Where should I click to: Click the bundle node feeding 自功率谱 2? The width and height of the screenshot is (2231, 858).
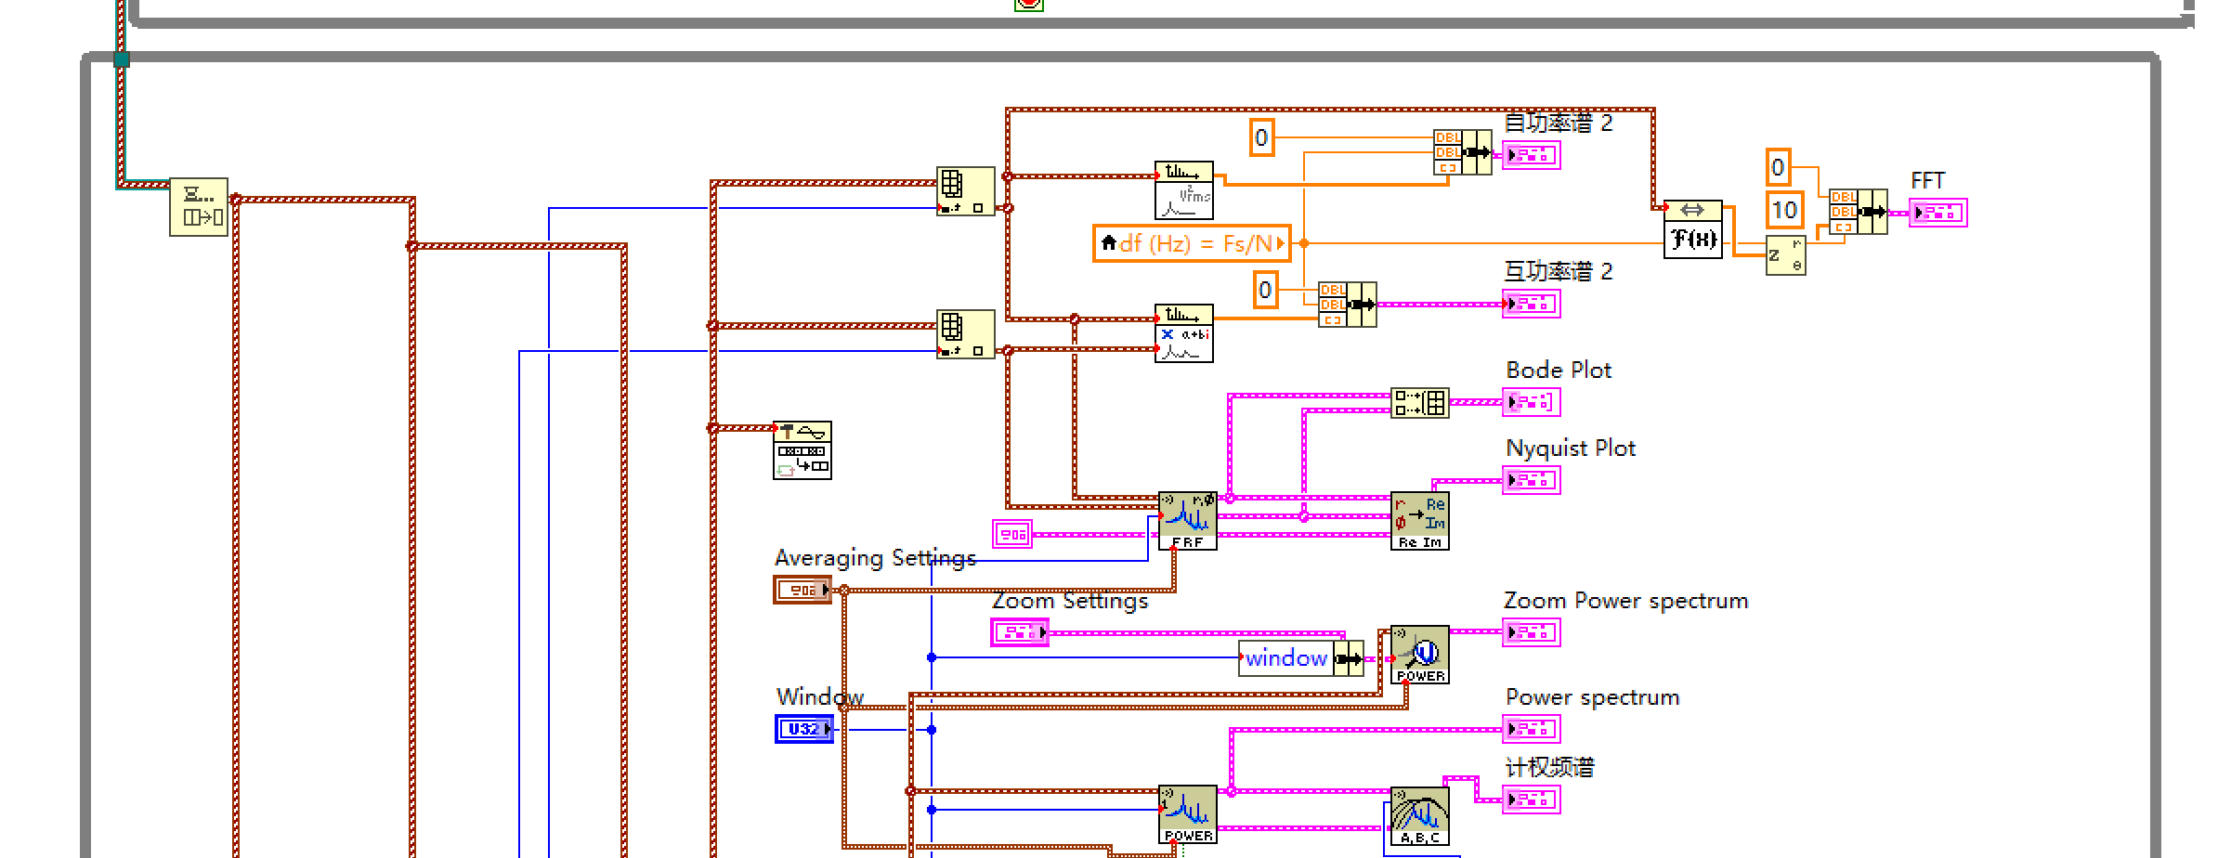(1463, 152)
